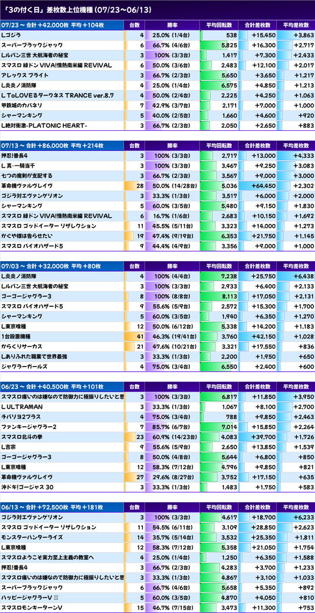Click チバリヨ2プラス machine name
The height and width of the screenshot is (613, 315).
click(x=21, y=417)
